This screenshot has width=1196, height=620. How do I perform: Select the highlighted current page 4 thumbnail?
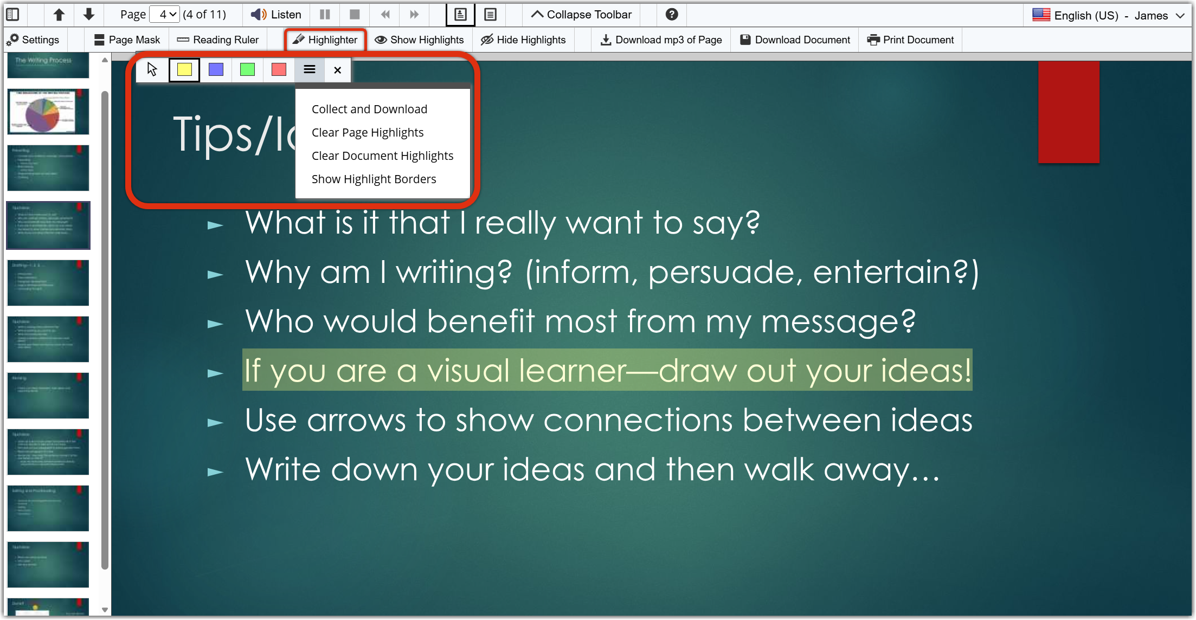point(48,225)
